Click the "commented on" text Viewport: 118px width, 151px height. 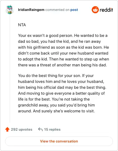(x=57, y=10)
